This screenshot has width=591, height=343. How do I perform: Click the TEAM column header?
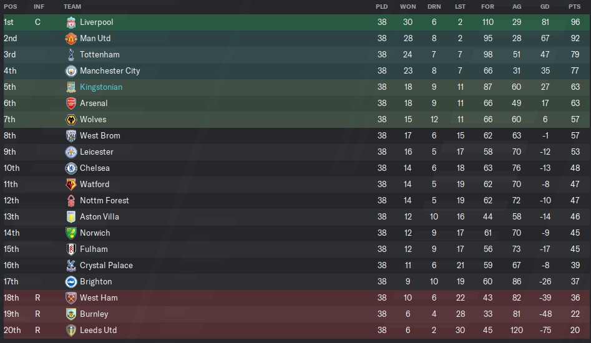72,6
